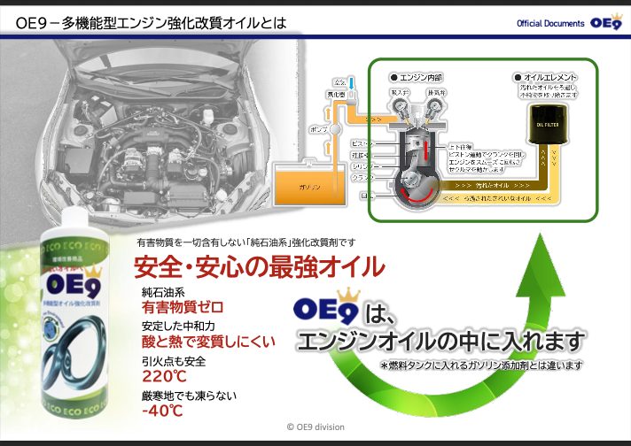Click the OE9 crown logo in header
The width and height of the screenshot is (631, 446).
coord(606,22)
